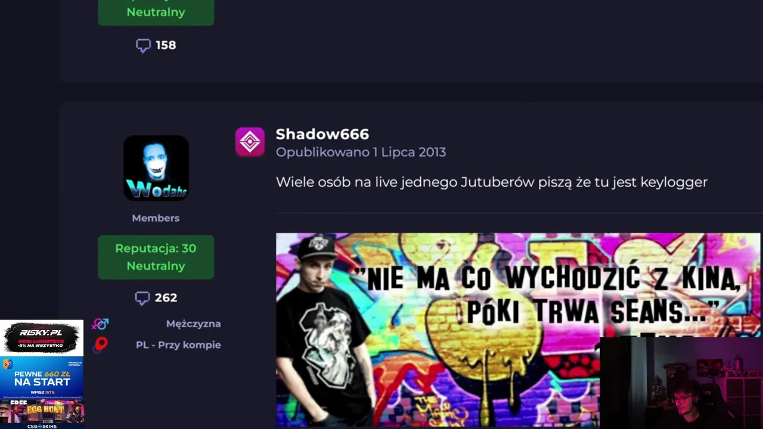Open the Egg Hunt CSGO Skins banner

(x=42, y=414)
